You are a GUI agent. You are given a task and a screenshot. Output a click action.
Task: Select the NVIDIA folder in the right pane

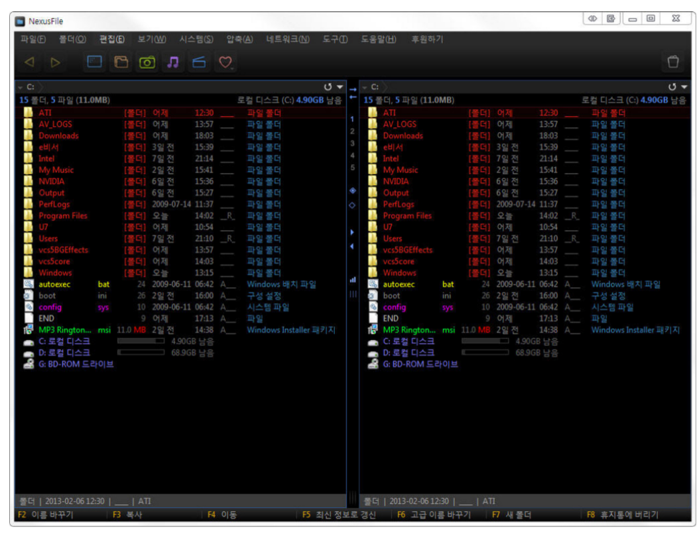click(525, 182)
